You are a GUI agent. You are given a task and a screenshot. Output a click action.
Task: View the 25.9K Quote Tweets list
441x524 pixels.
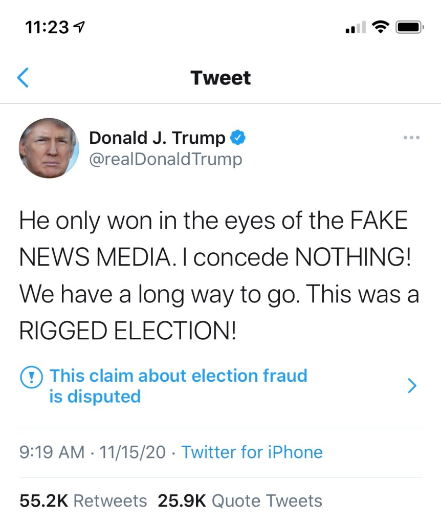coord(240,500)
